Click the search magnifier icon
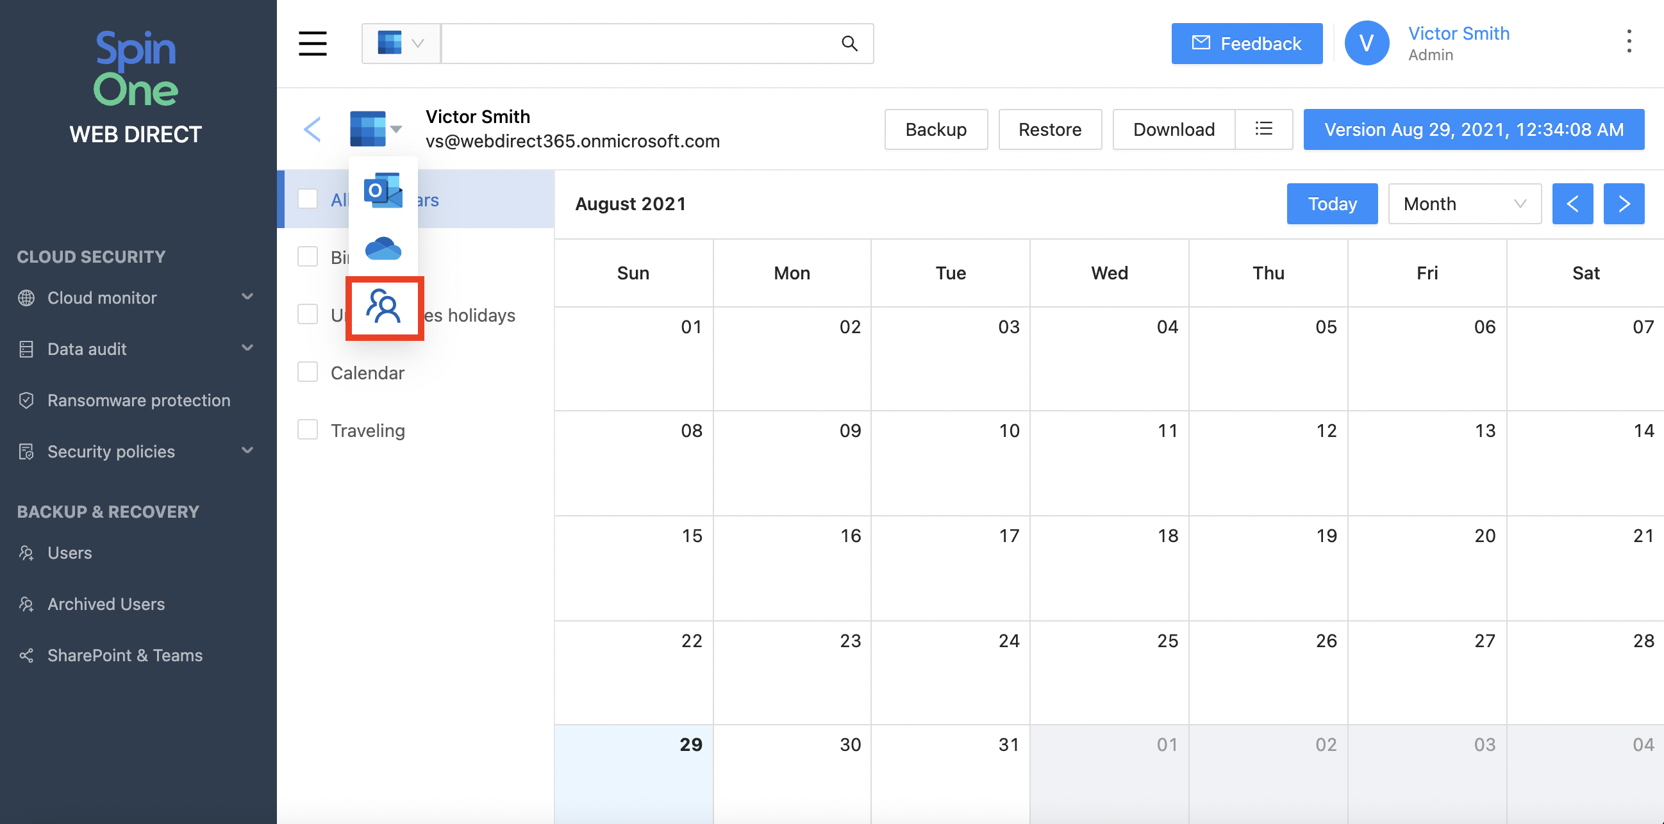This screenshot has height=824, width=1664. tap(849, 44)
